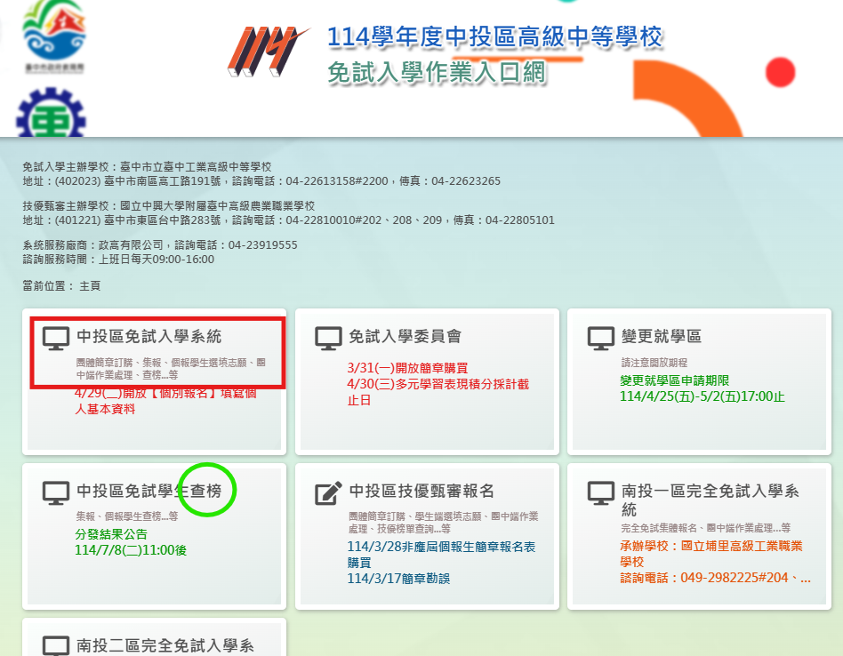Click the monitor icon beside 免試入學委員會
Image resolution: width=843 pixels, height=656 pixels.
tap(328, 339)
